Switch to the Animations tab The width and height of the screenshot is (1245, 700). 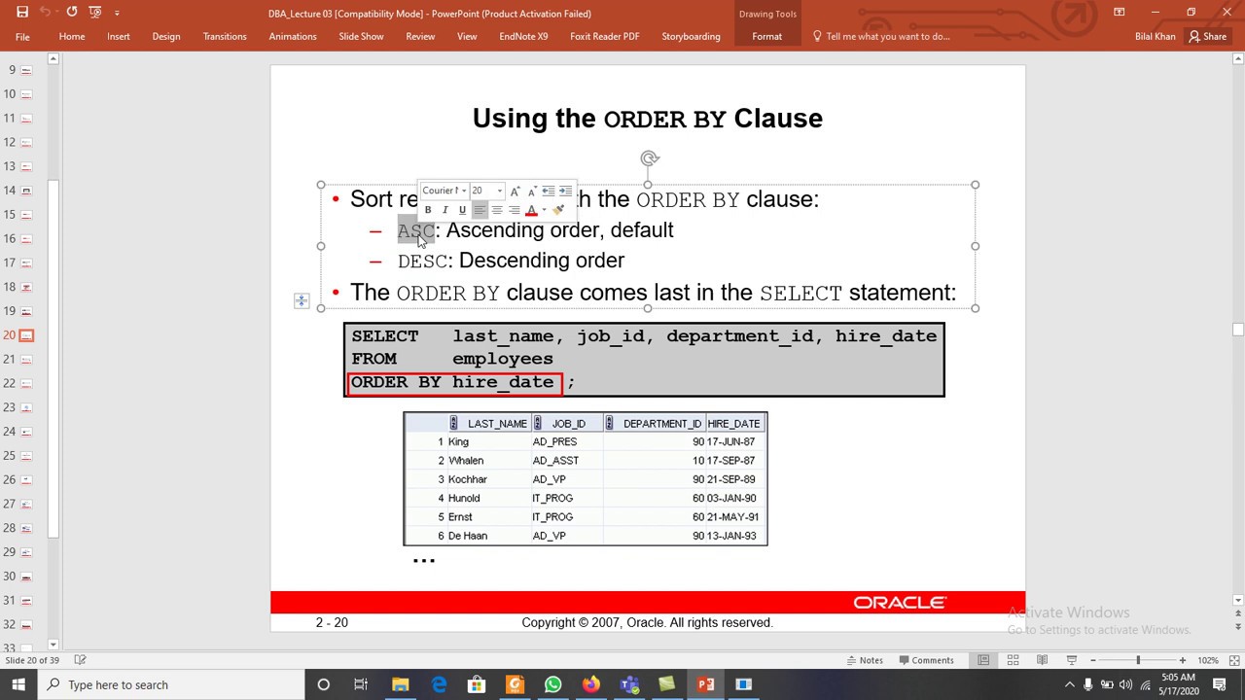click(x=293, y=36)
